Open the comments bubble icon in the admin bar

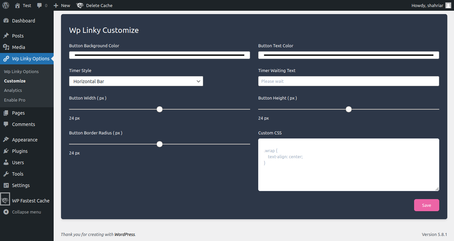[40, 6]
